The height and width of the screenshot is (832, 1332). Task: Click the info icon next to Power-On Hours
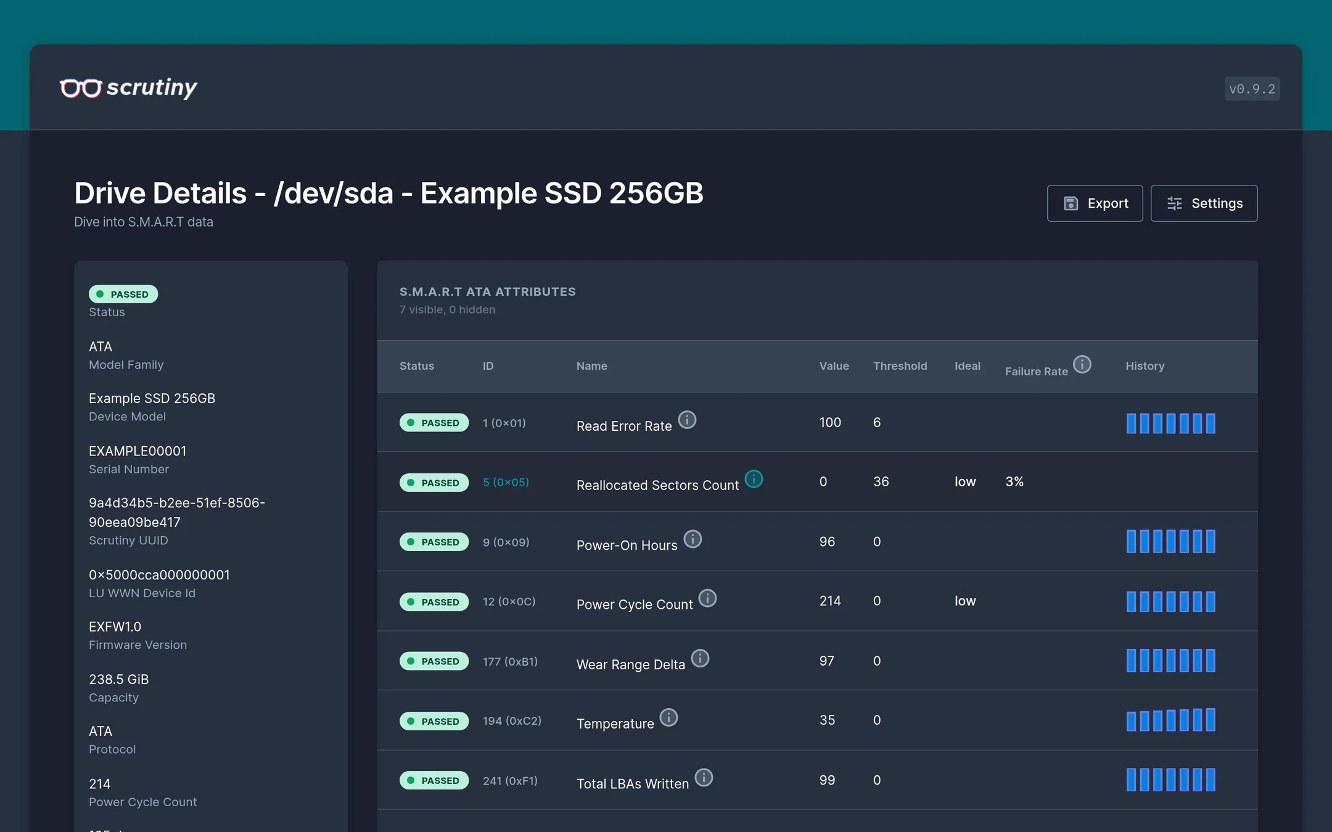[693, 539]
